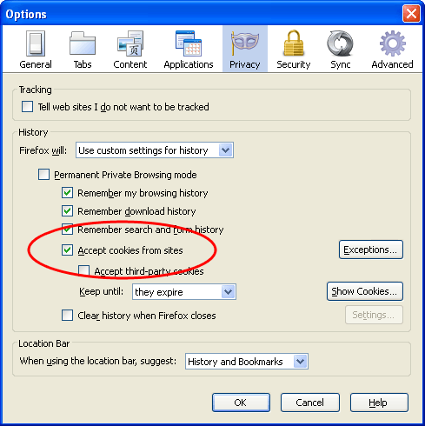
Task: Open the Content settings icon
Action: (130, 43)
